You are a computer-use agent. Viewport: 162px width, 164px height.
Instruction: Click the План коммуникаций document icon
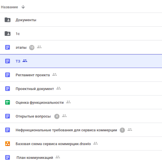click(x=7, y=158)
